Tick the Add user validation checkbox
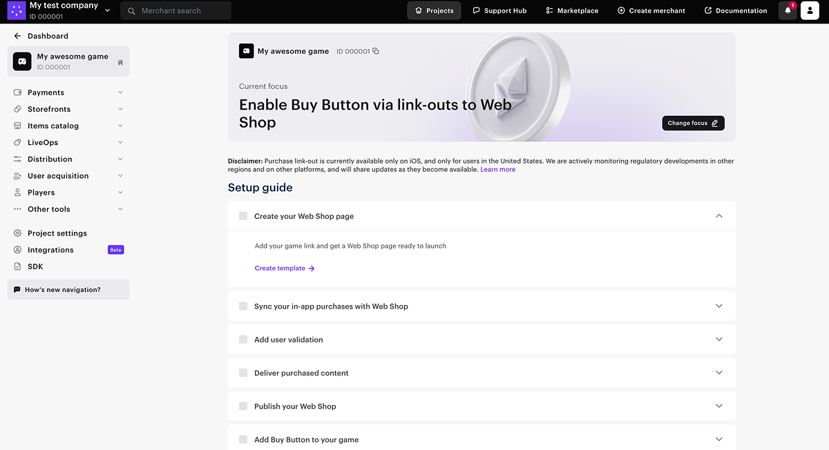This screenshot has height=450, width=829. point(243,340)
